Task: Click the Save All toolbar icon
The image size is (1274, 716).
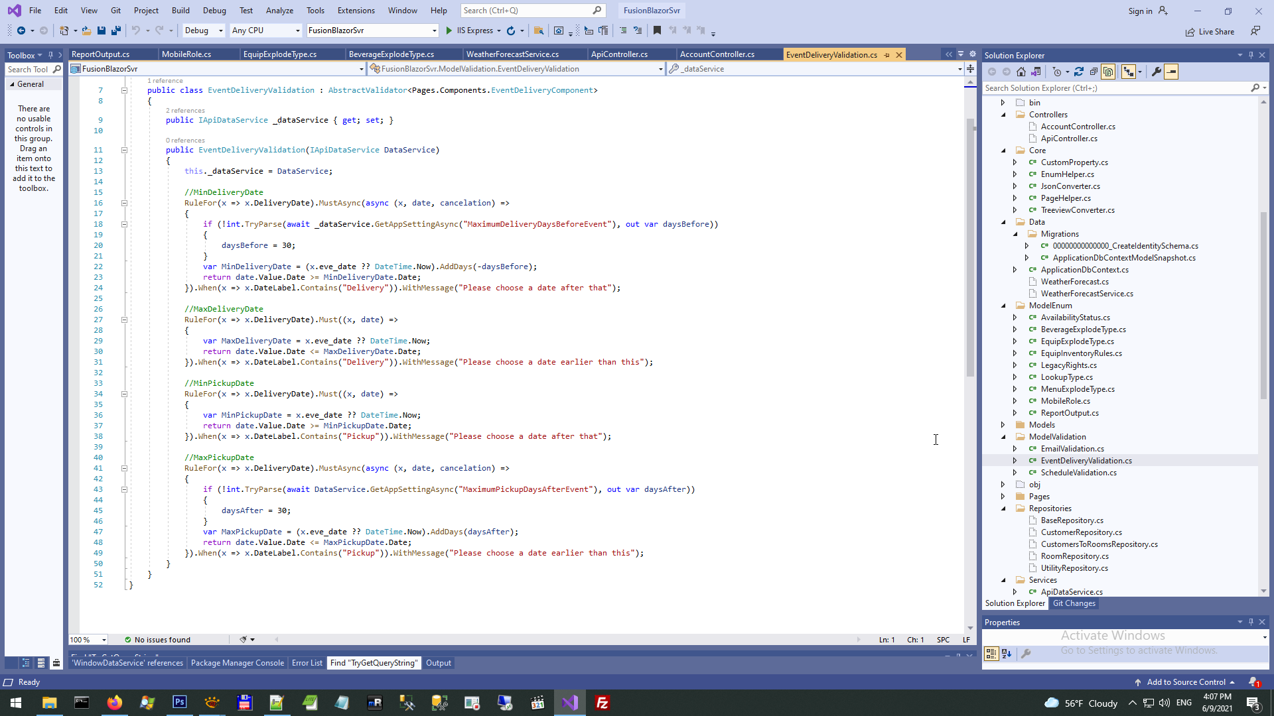Action: click(116, 30)
